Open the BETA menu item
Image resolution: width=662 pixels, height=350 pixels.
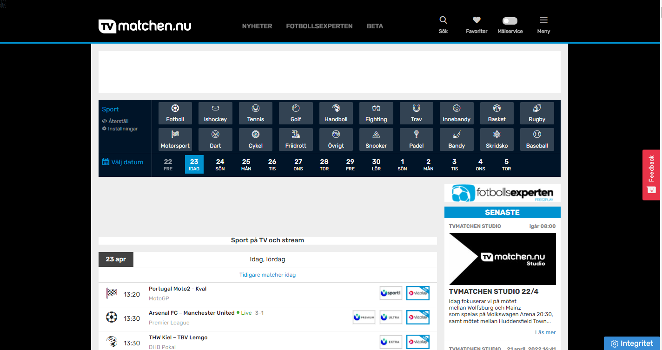(375, 26)
